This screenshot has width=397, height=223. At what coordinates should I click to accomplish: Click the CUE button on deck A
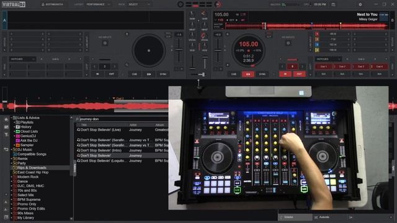click(134, 74)
